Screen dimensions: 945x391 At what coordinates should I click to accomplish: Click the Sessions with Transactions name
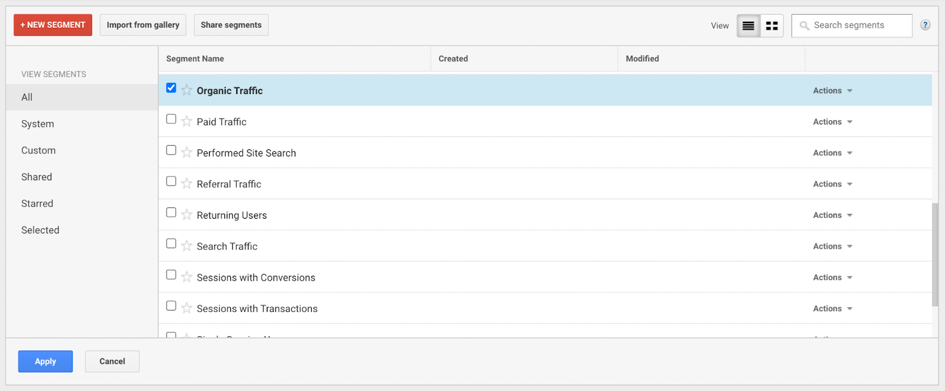(257, 309)
